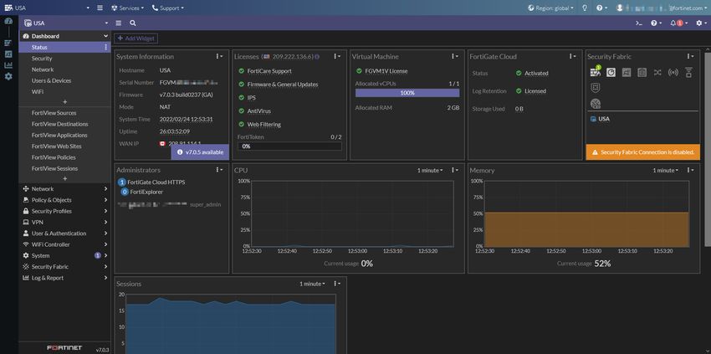Expand the VPN menu section
This screenshot has width=711, height=354.
64,223
